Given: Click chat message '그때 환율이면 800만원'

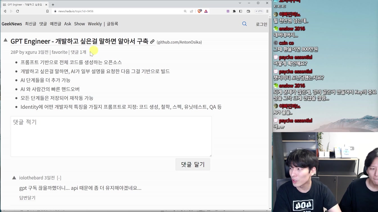Looking at the screenshot, I should [296, 49].
